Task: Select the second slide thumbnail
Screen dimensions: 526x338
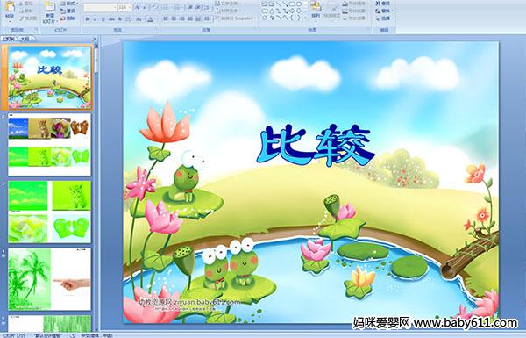Action: pyautogui.click(x=50, y=145)
